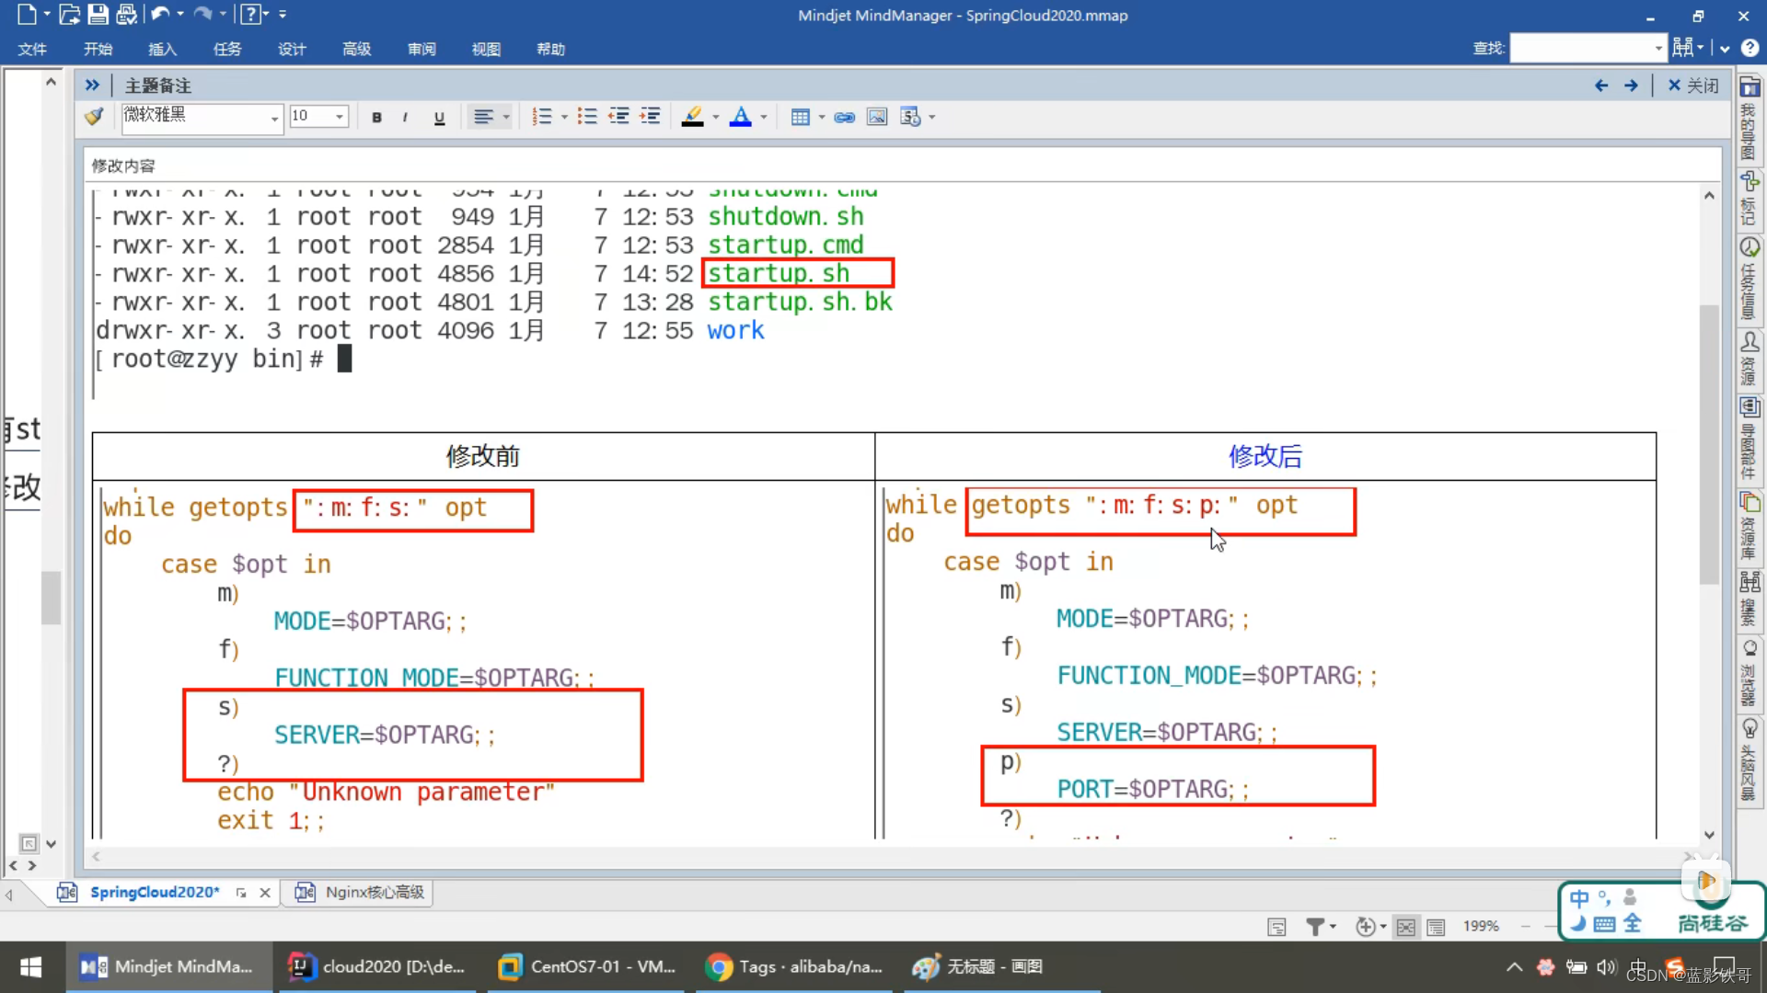
Task: Toggle fit map view in status bar
Action: click(x=1405, y=927)
